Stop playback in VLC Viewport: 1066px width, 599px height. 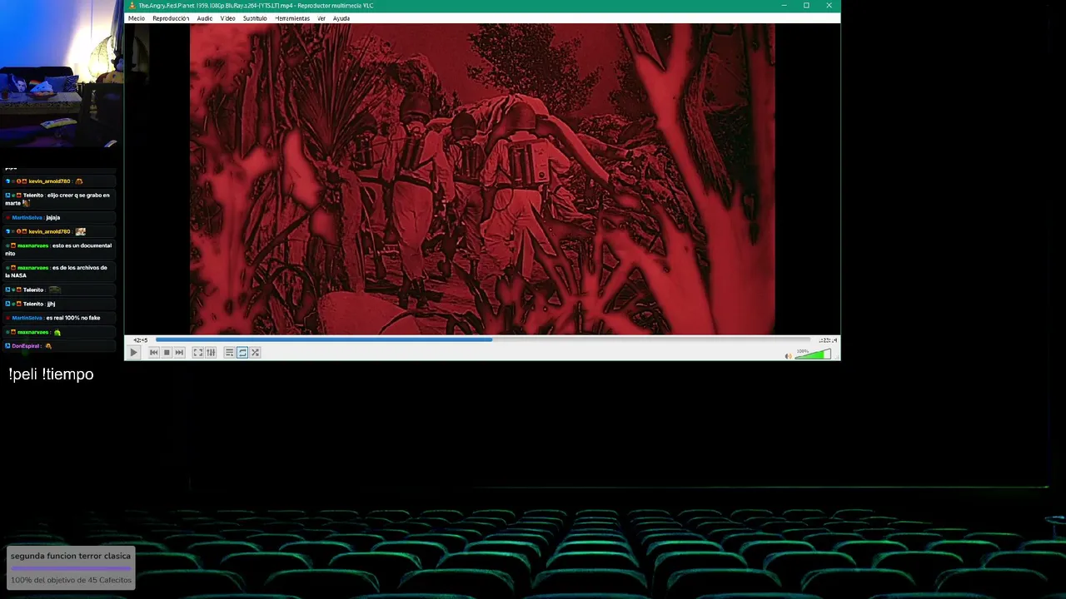(167, 353)
